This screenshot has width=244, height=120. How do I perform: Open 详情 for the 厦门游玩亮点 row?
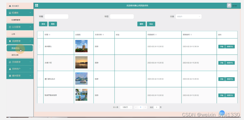pyautogui.click(x=222, y=79)
